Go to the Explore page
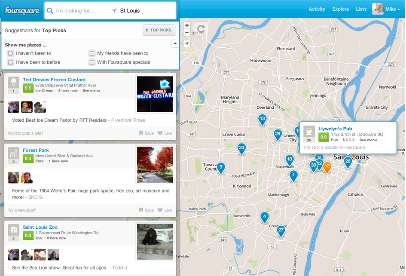 click(x=341, y=9)
